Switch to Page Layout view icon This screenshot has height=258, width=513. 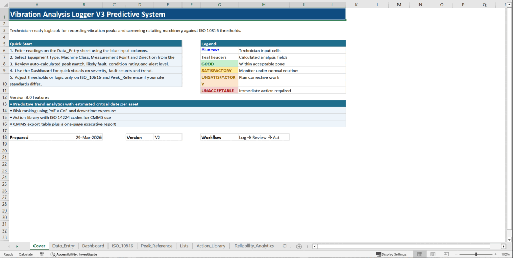pos(431,254)
